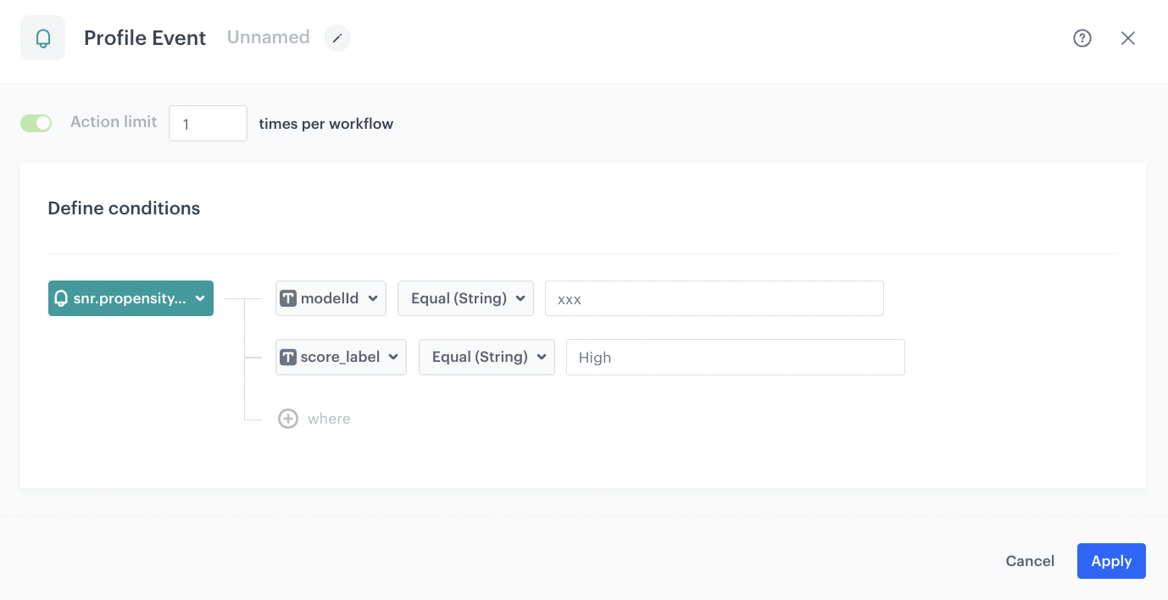The width and height of the screenshot is (1168, 600).
Task: Click the times per workflow number field
Action: (x=208, y=123)
